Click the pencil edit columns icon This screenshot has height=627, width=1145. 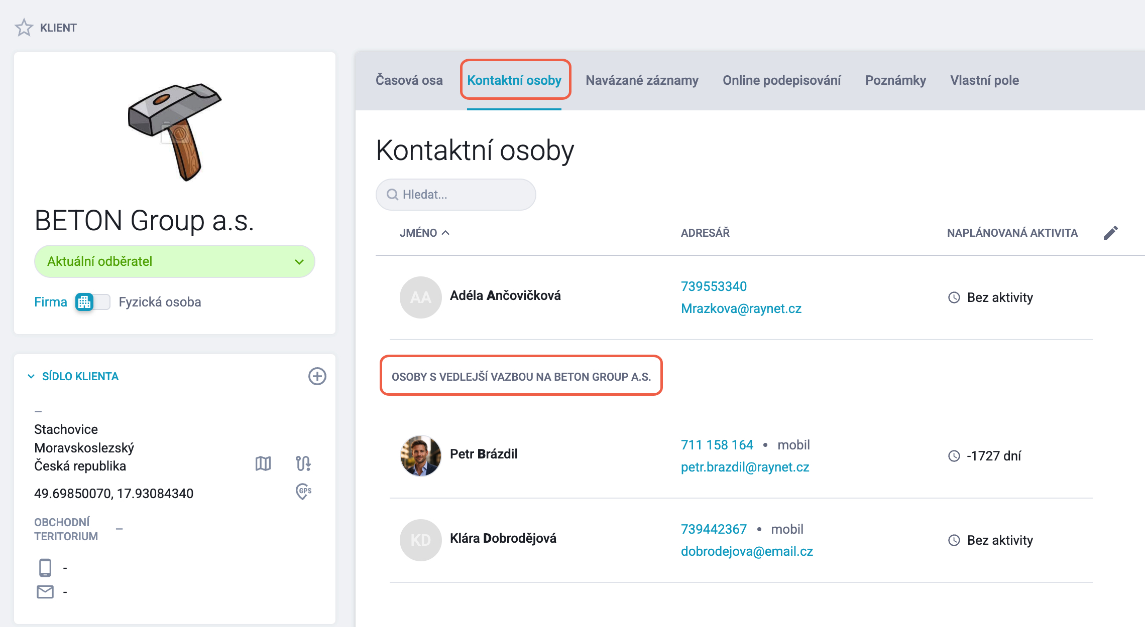[1110, 233]
